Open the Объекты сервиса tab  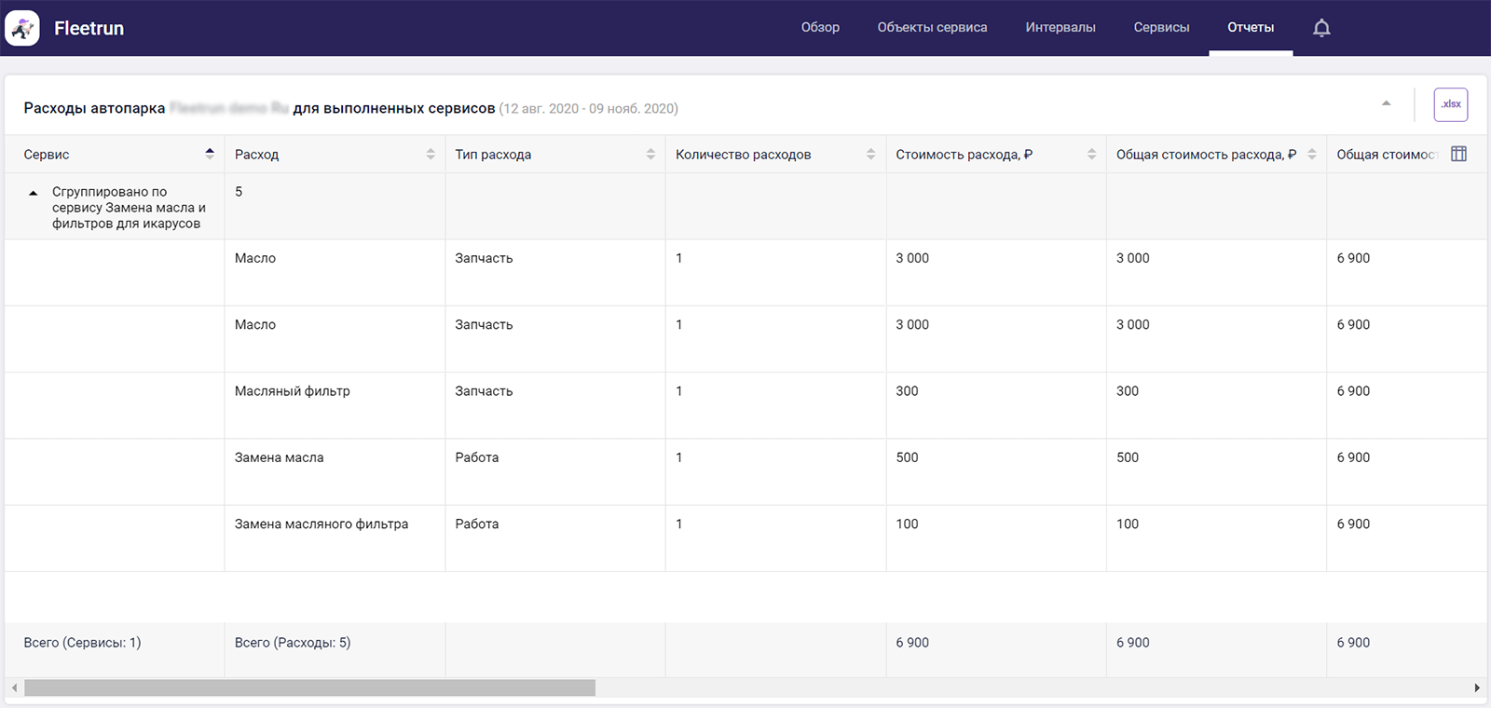point(932,27)
